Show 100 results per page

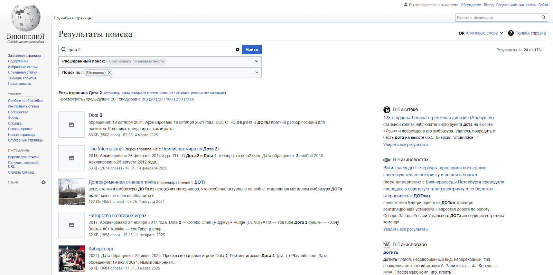[x=169, y=99]
